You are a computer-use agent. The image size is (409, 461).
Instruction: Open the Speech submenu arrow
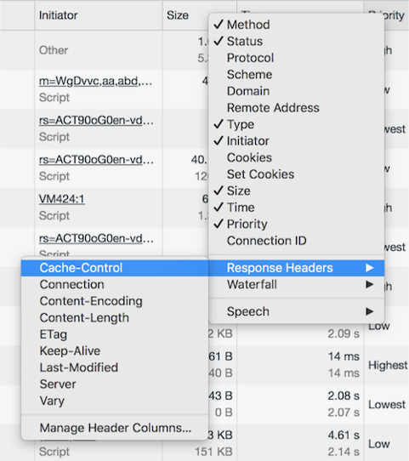[369, 311]
